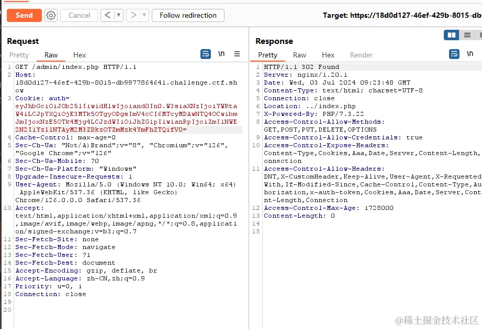The width and height of the screenshot is (482, 329).
Task: Go to next request with forward arrow
Action: 133,15
